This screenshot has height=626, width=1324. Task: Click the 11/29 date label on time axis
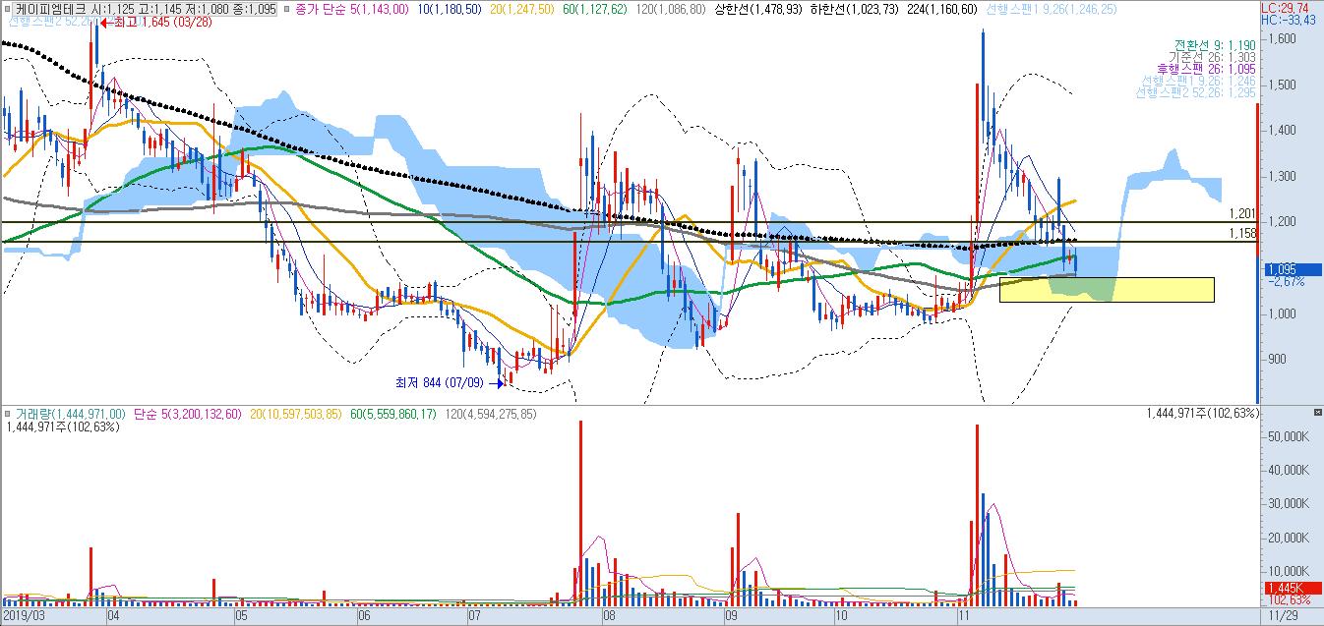click(1282, 615)
